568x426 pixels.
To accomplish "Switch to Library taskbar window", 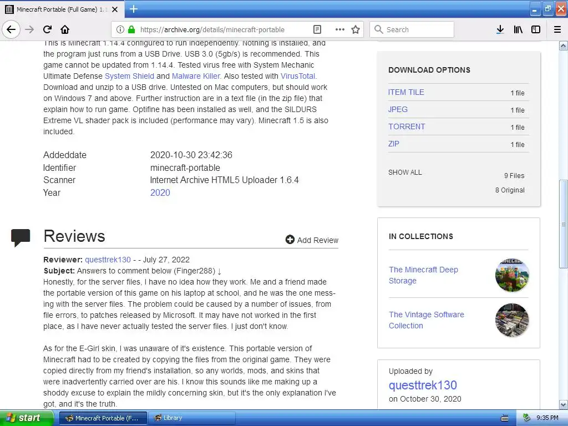I will click(192, 418).
